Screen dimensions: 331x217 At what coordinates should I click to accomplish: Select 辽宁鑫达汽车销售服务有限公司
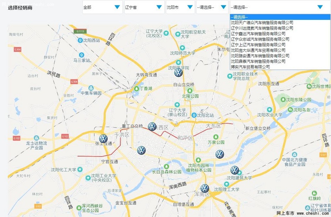tap(280, 34)
